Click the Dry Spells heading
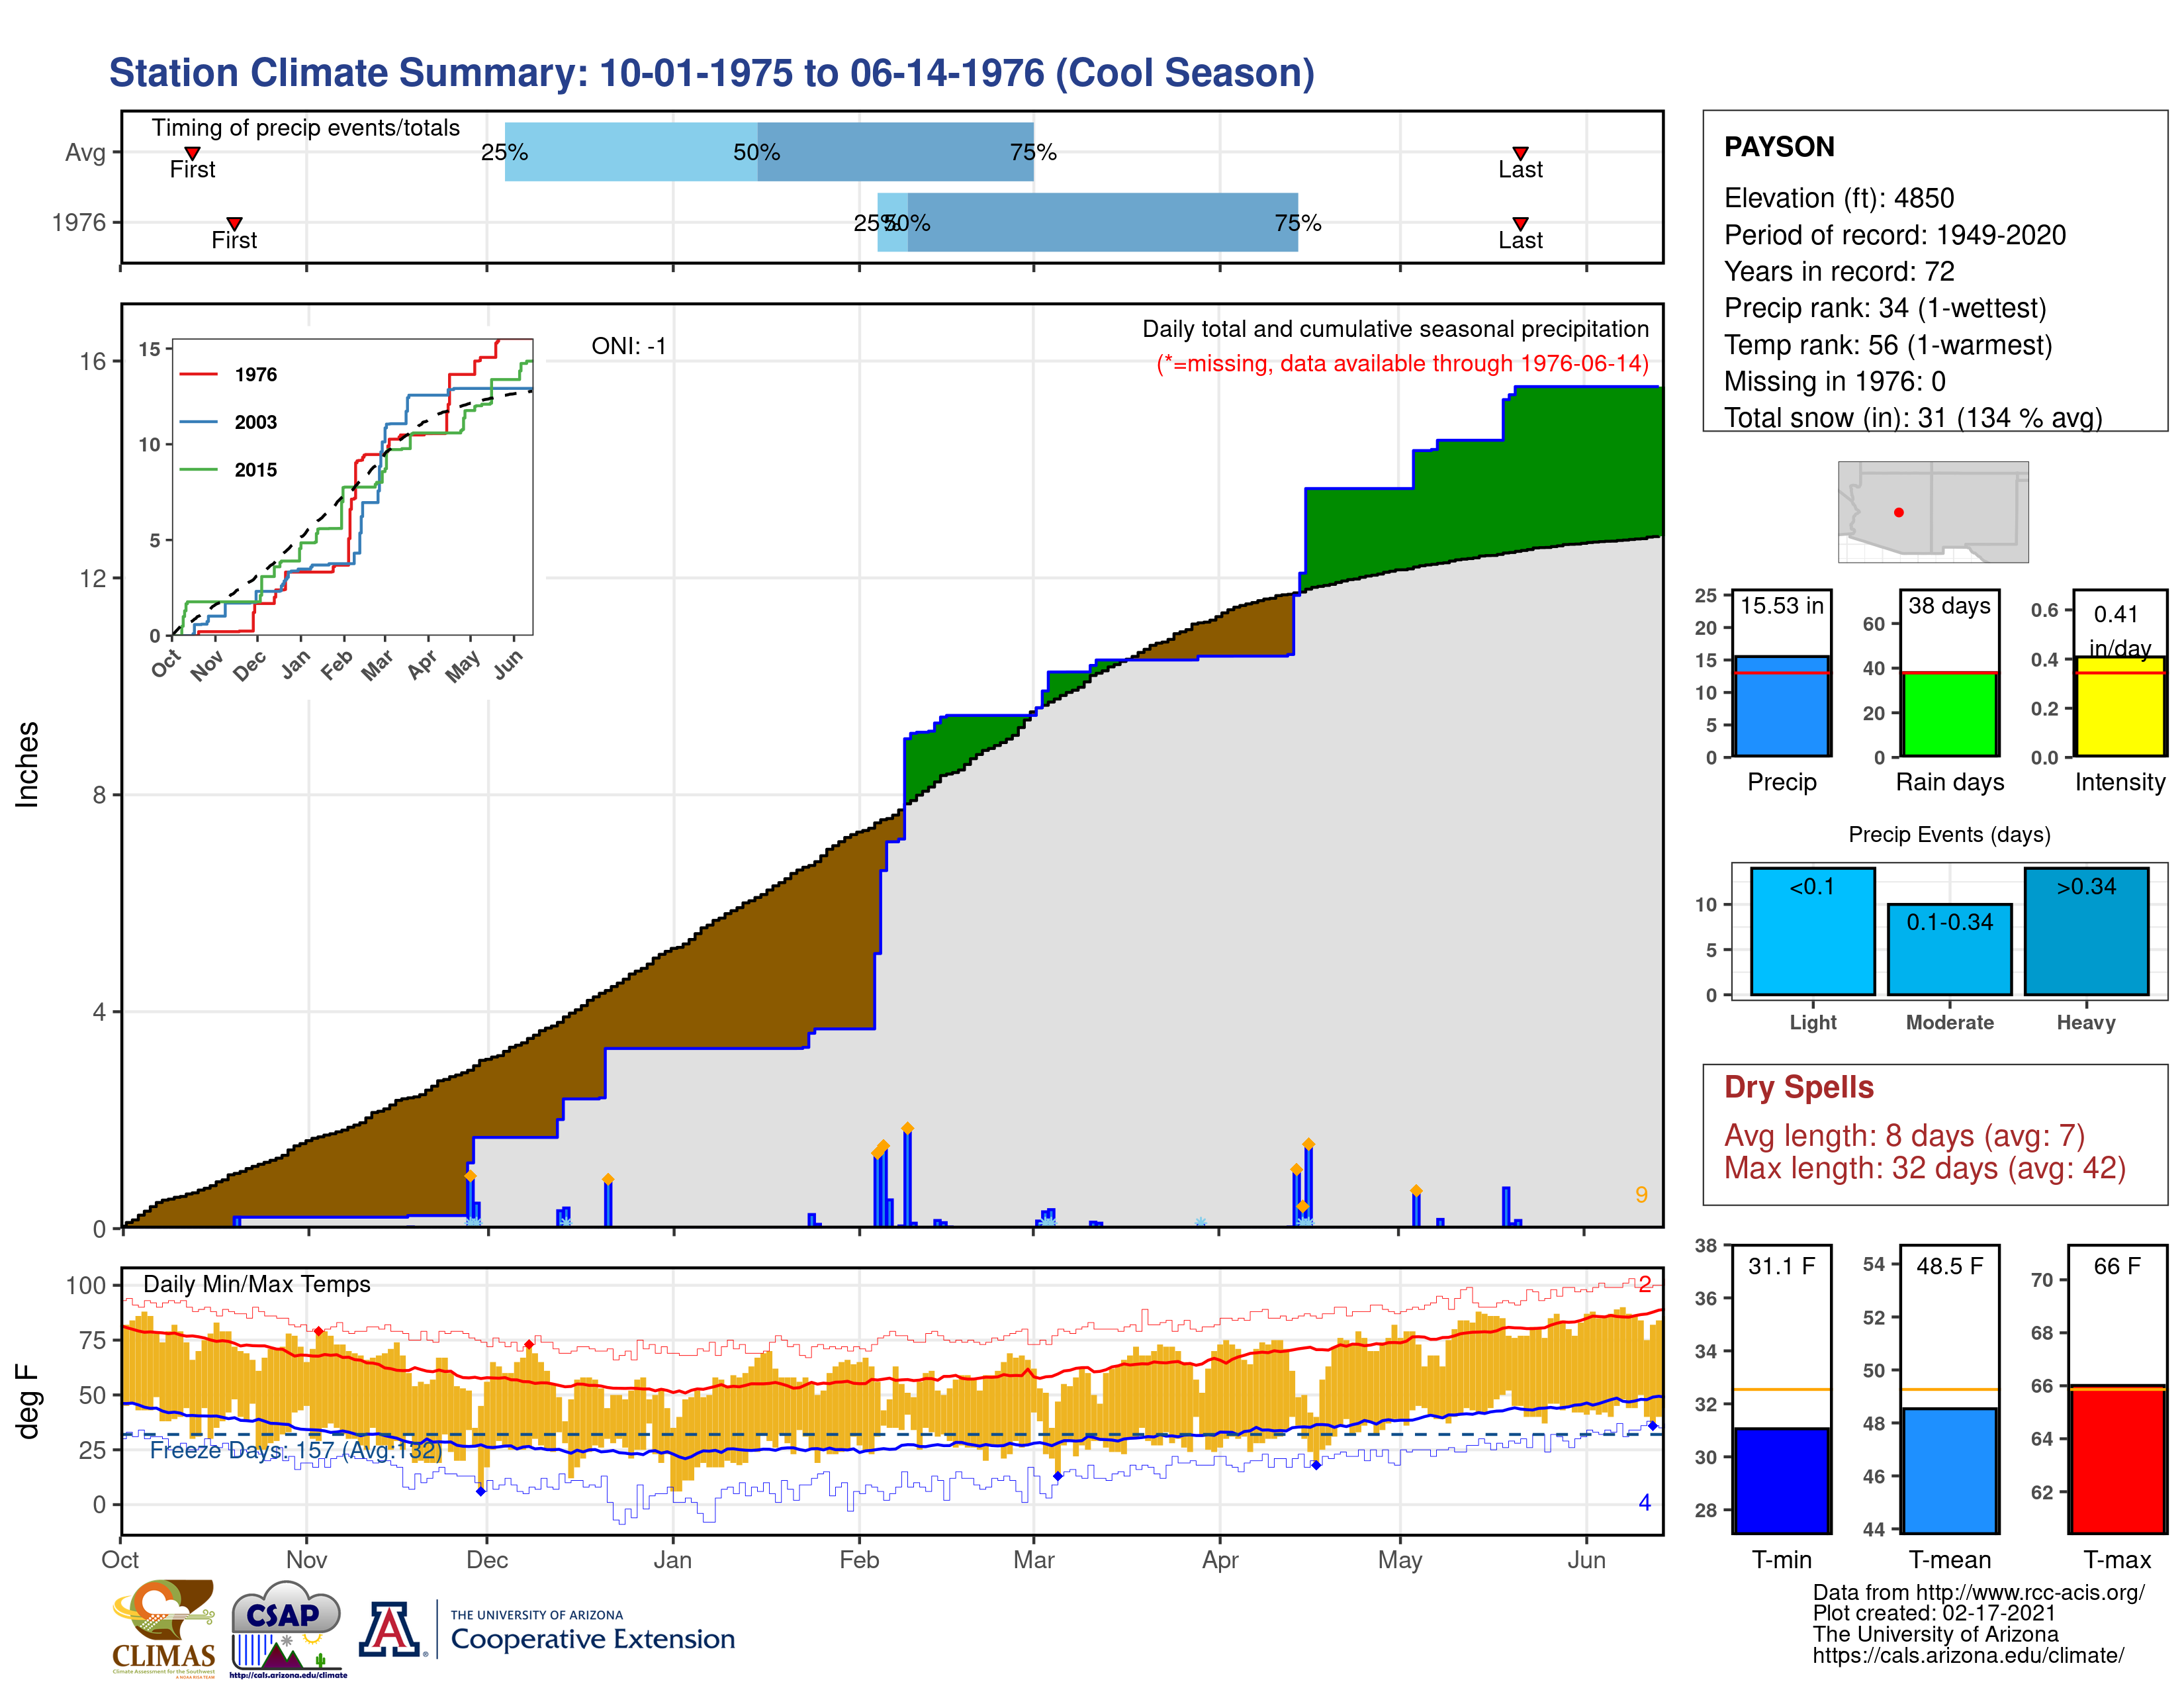This screenshot has width=2184, height=1688. click(x=1798, y=1087)
